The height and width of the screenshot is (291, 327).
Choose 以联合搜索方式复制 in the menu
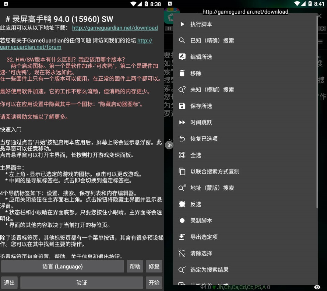pyautogui.click(x=245, y=171)
